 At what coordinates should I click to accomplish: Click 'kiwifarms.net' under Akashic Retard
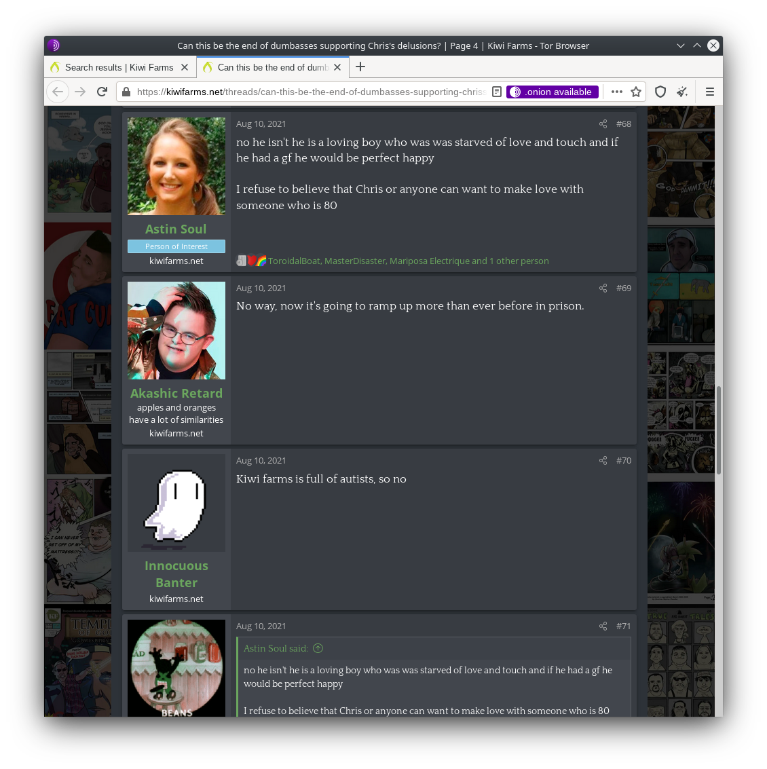176,433
